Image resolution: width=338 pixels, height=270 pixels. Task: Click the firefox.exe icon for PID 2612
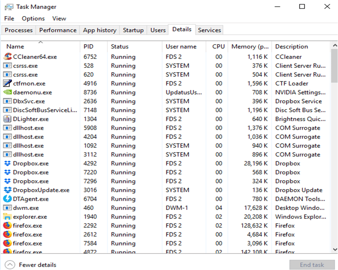pyautogui.click(x=8, y=235)
